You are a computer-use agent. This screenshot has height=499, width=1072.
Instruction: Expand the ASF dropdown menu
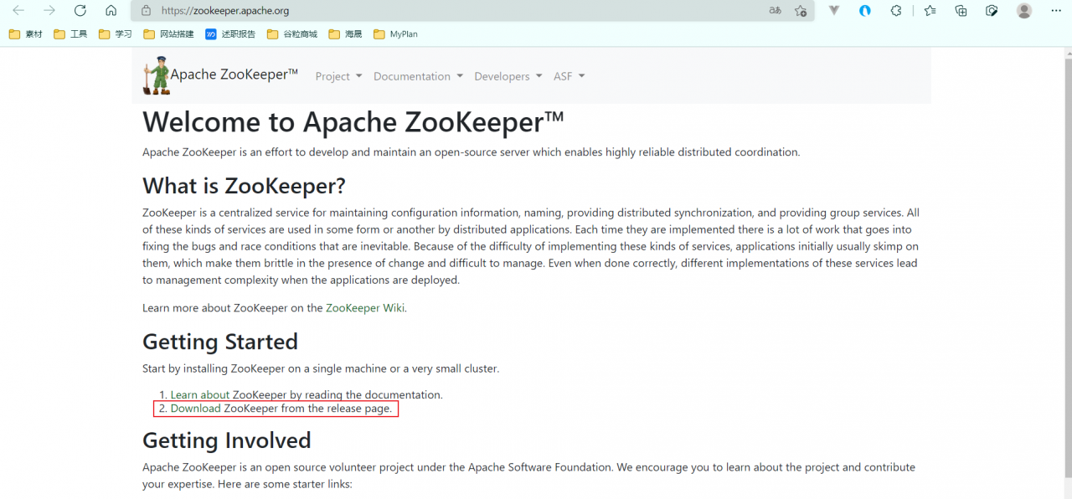point(569,76)
